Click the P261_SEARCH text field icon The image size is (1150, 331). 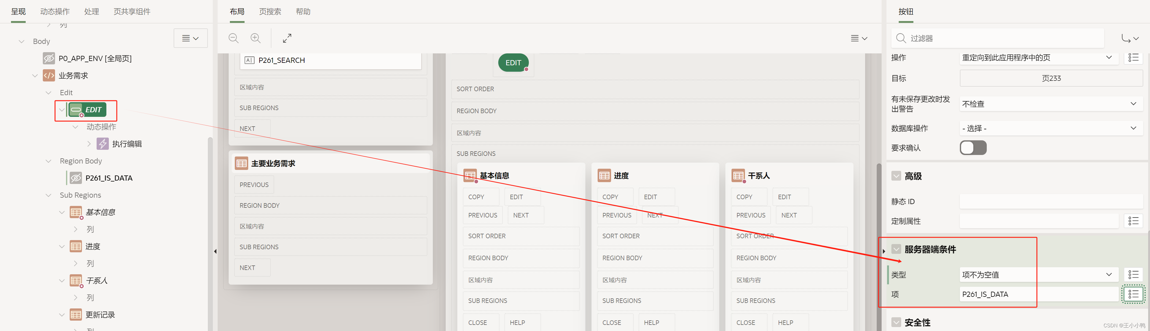[x=249, y=60]
